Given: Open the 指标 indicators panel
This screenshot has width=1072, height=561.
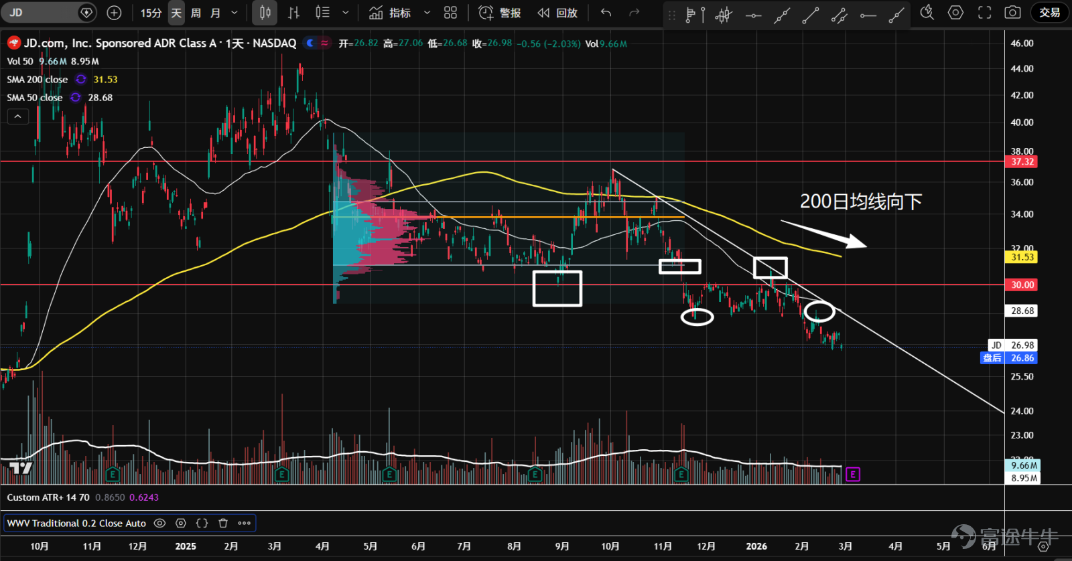Looking at the screenshot, I should (390, 13).
